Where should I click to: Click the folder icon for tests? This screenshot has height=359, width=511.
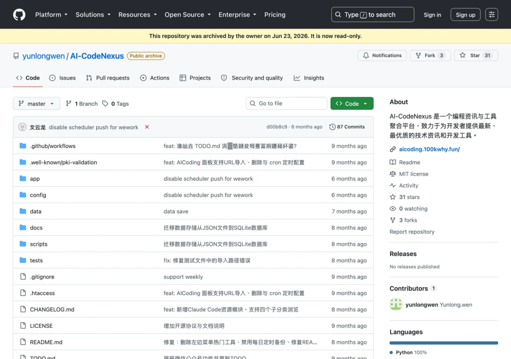point(23,260)
